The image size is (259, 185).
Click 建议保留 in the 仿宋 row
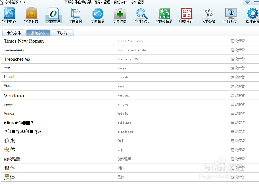tap(238, 141)
